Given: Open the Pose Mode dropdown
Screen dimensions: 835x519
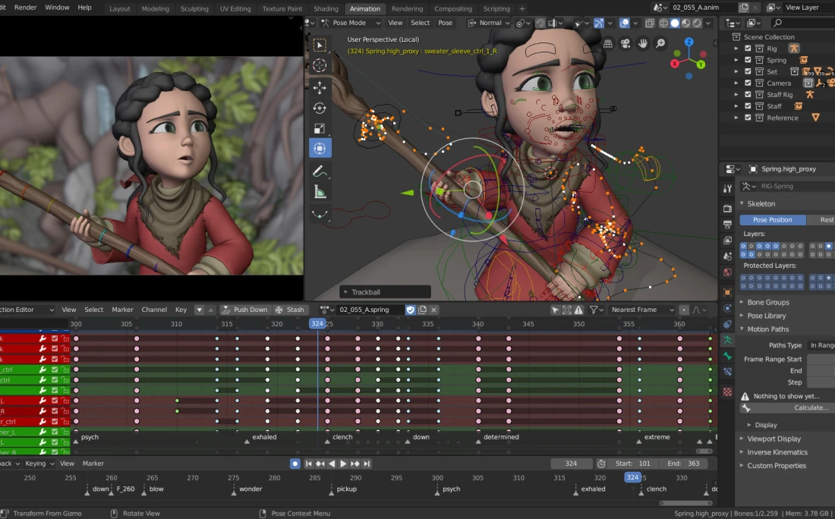Looking at the screenshot, I should (x=351, y=23).
